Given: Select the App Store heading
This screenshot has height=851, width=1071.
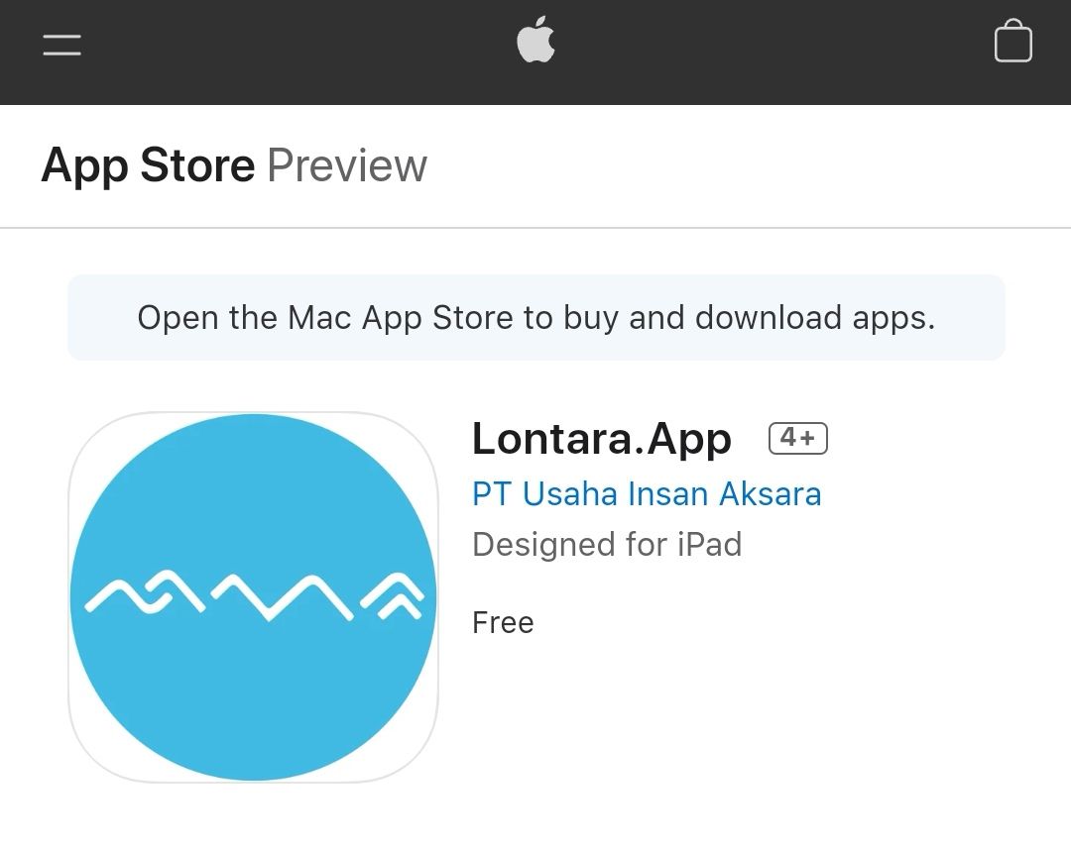Looking at the screenshot, I should tap(148, 165).
